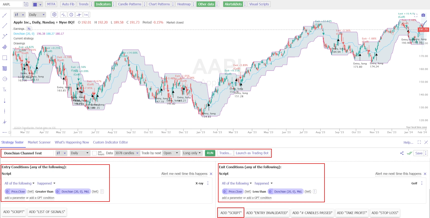The width and height of the screenshot is (430, 218).
Task: Expand the entry All of the following dropdown
Action: click(19, 183)
